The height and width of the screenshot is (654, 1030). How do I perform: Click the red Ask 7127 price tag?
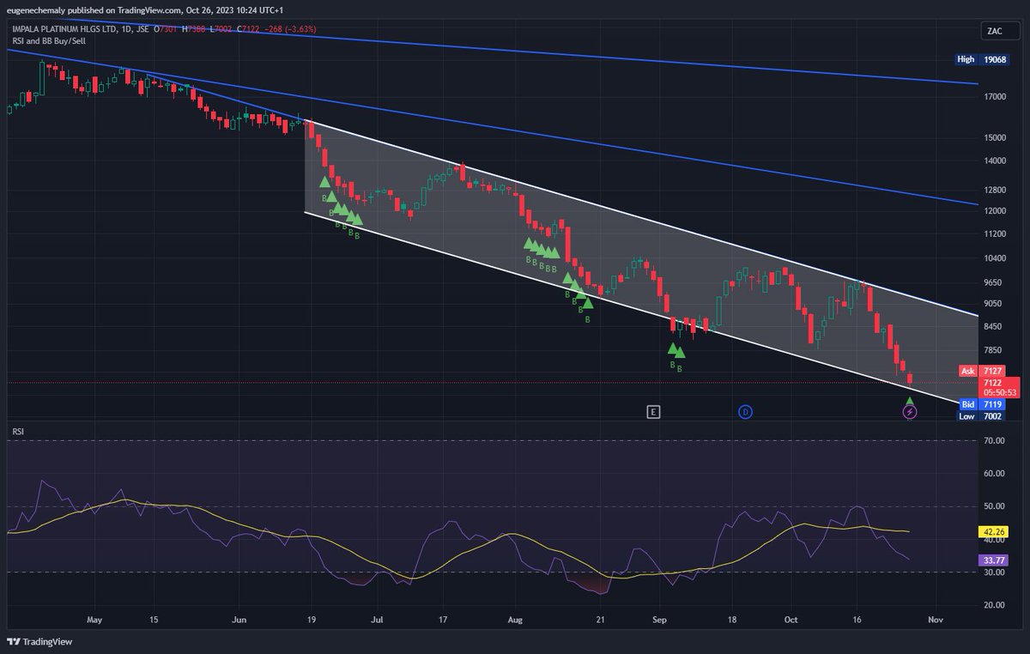982,371
